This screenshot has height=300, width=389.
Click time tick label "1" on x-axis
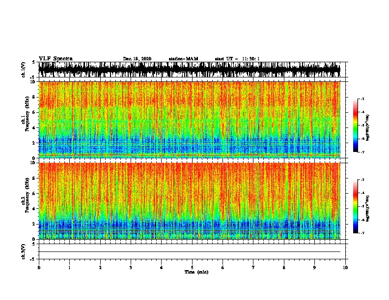pos(69,268)
